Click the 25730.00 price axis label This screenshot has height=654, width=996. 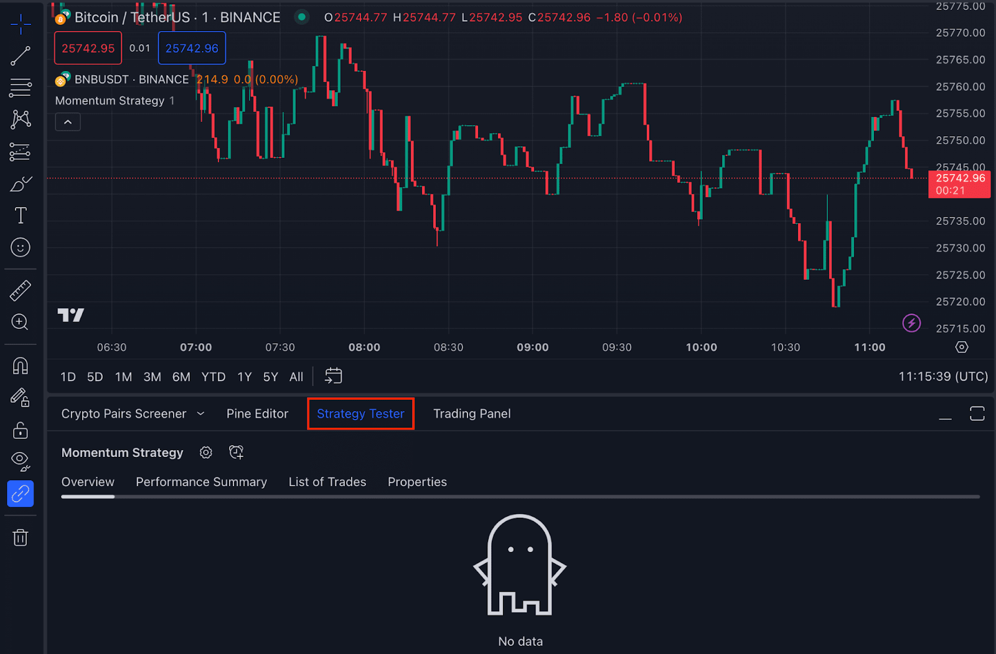click(961, 248)
